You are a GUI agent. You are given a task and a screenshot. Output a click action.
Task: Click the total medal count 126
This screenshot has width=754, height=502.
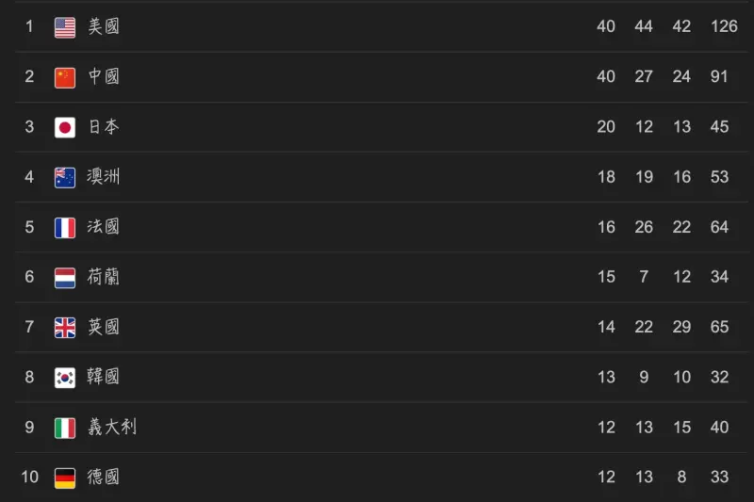click(724, 26)
